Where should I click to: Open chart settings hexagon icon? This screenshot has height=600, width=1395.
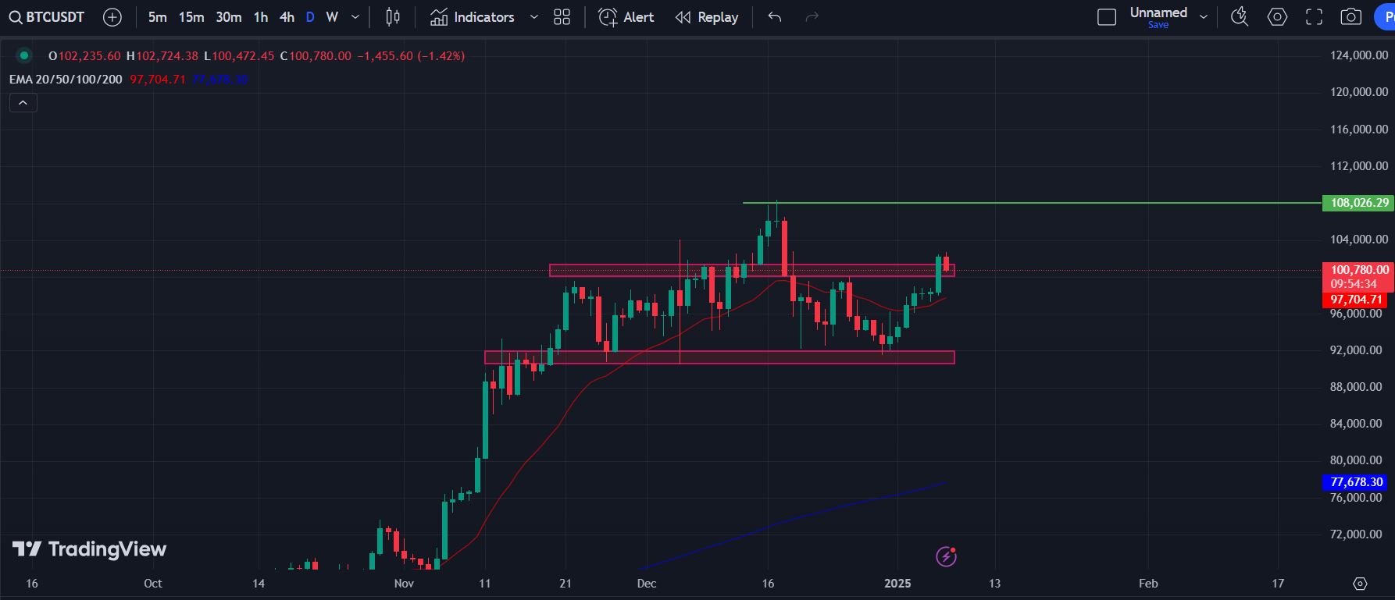tap(1277, 17)
